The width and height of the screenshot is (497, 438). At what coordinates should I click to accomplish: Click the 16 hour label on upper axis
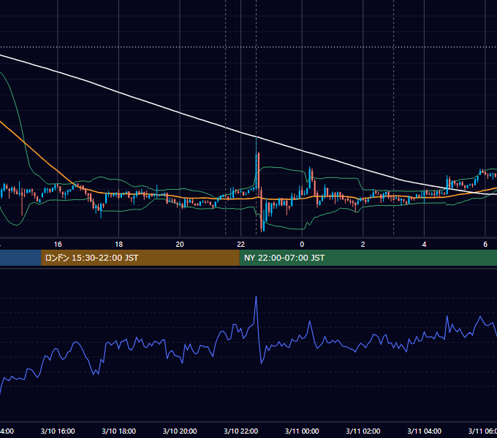58,245
